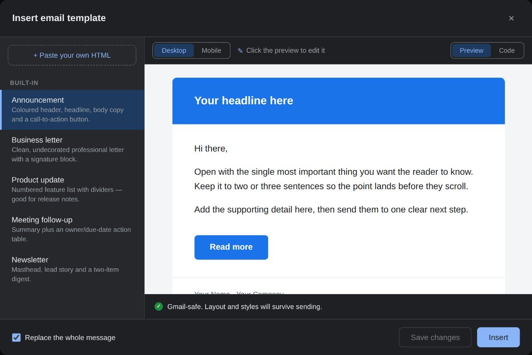
Task: Click the 'Add the supporting detail here' paragraph
Action: pos(331,209)
